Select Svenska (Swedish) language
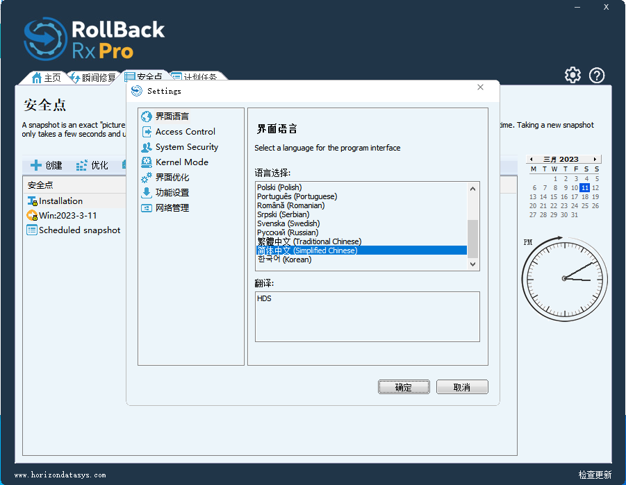 (361, 223)
